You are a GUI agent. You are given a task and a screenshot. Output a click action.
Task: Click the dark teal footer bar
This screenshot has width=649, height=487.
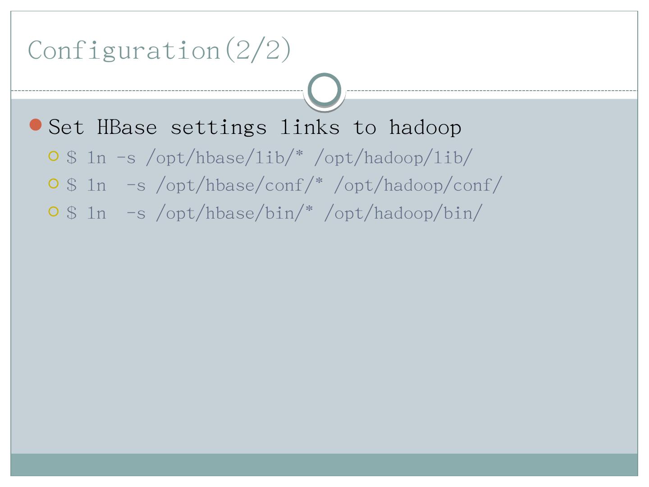(x=324, y=464)
